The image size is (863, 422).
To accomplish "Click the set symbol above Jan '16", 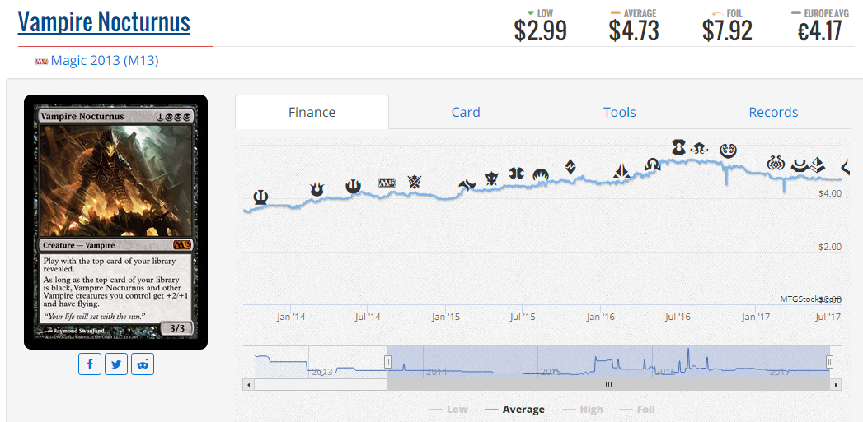I will pyautogui.click(x=622, y=170).
